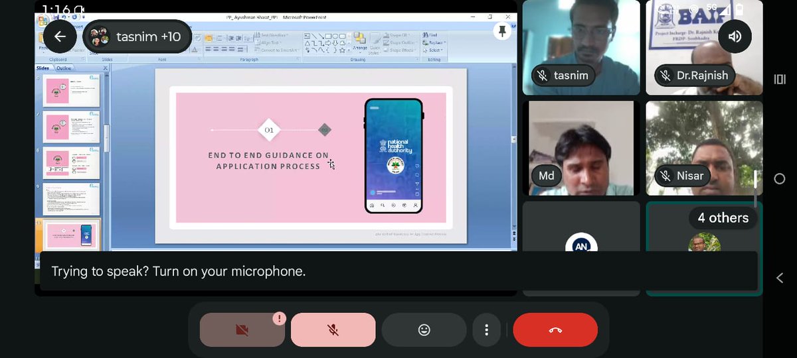Viewport: 797px width, 358px height.
Task: Tap the muted mic icon beside Dr.Rajnish
Action: pos(665,76)
